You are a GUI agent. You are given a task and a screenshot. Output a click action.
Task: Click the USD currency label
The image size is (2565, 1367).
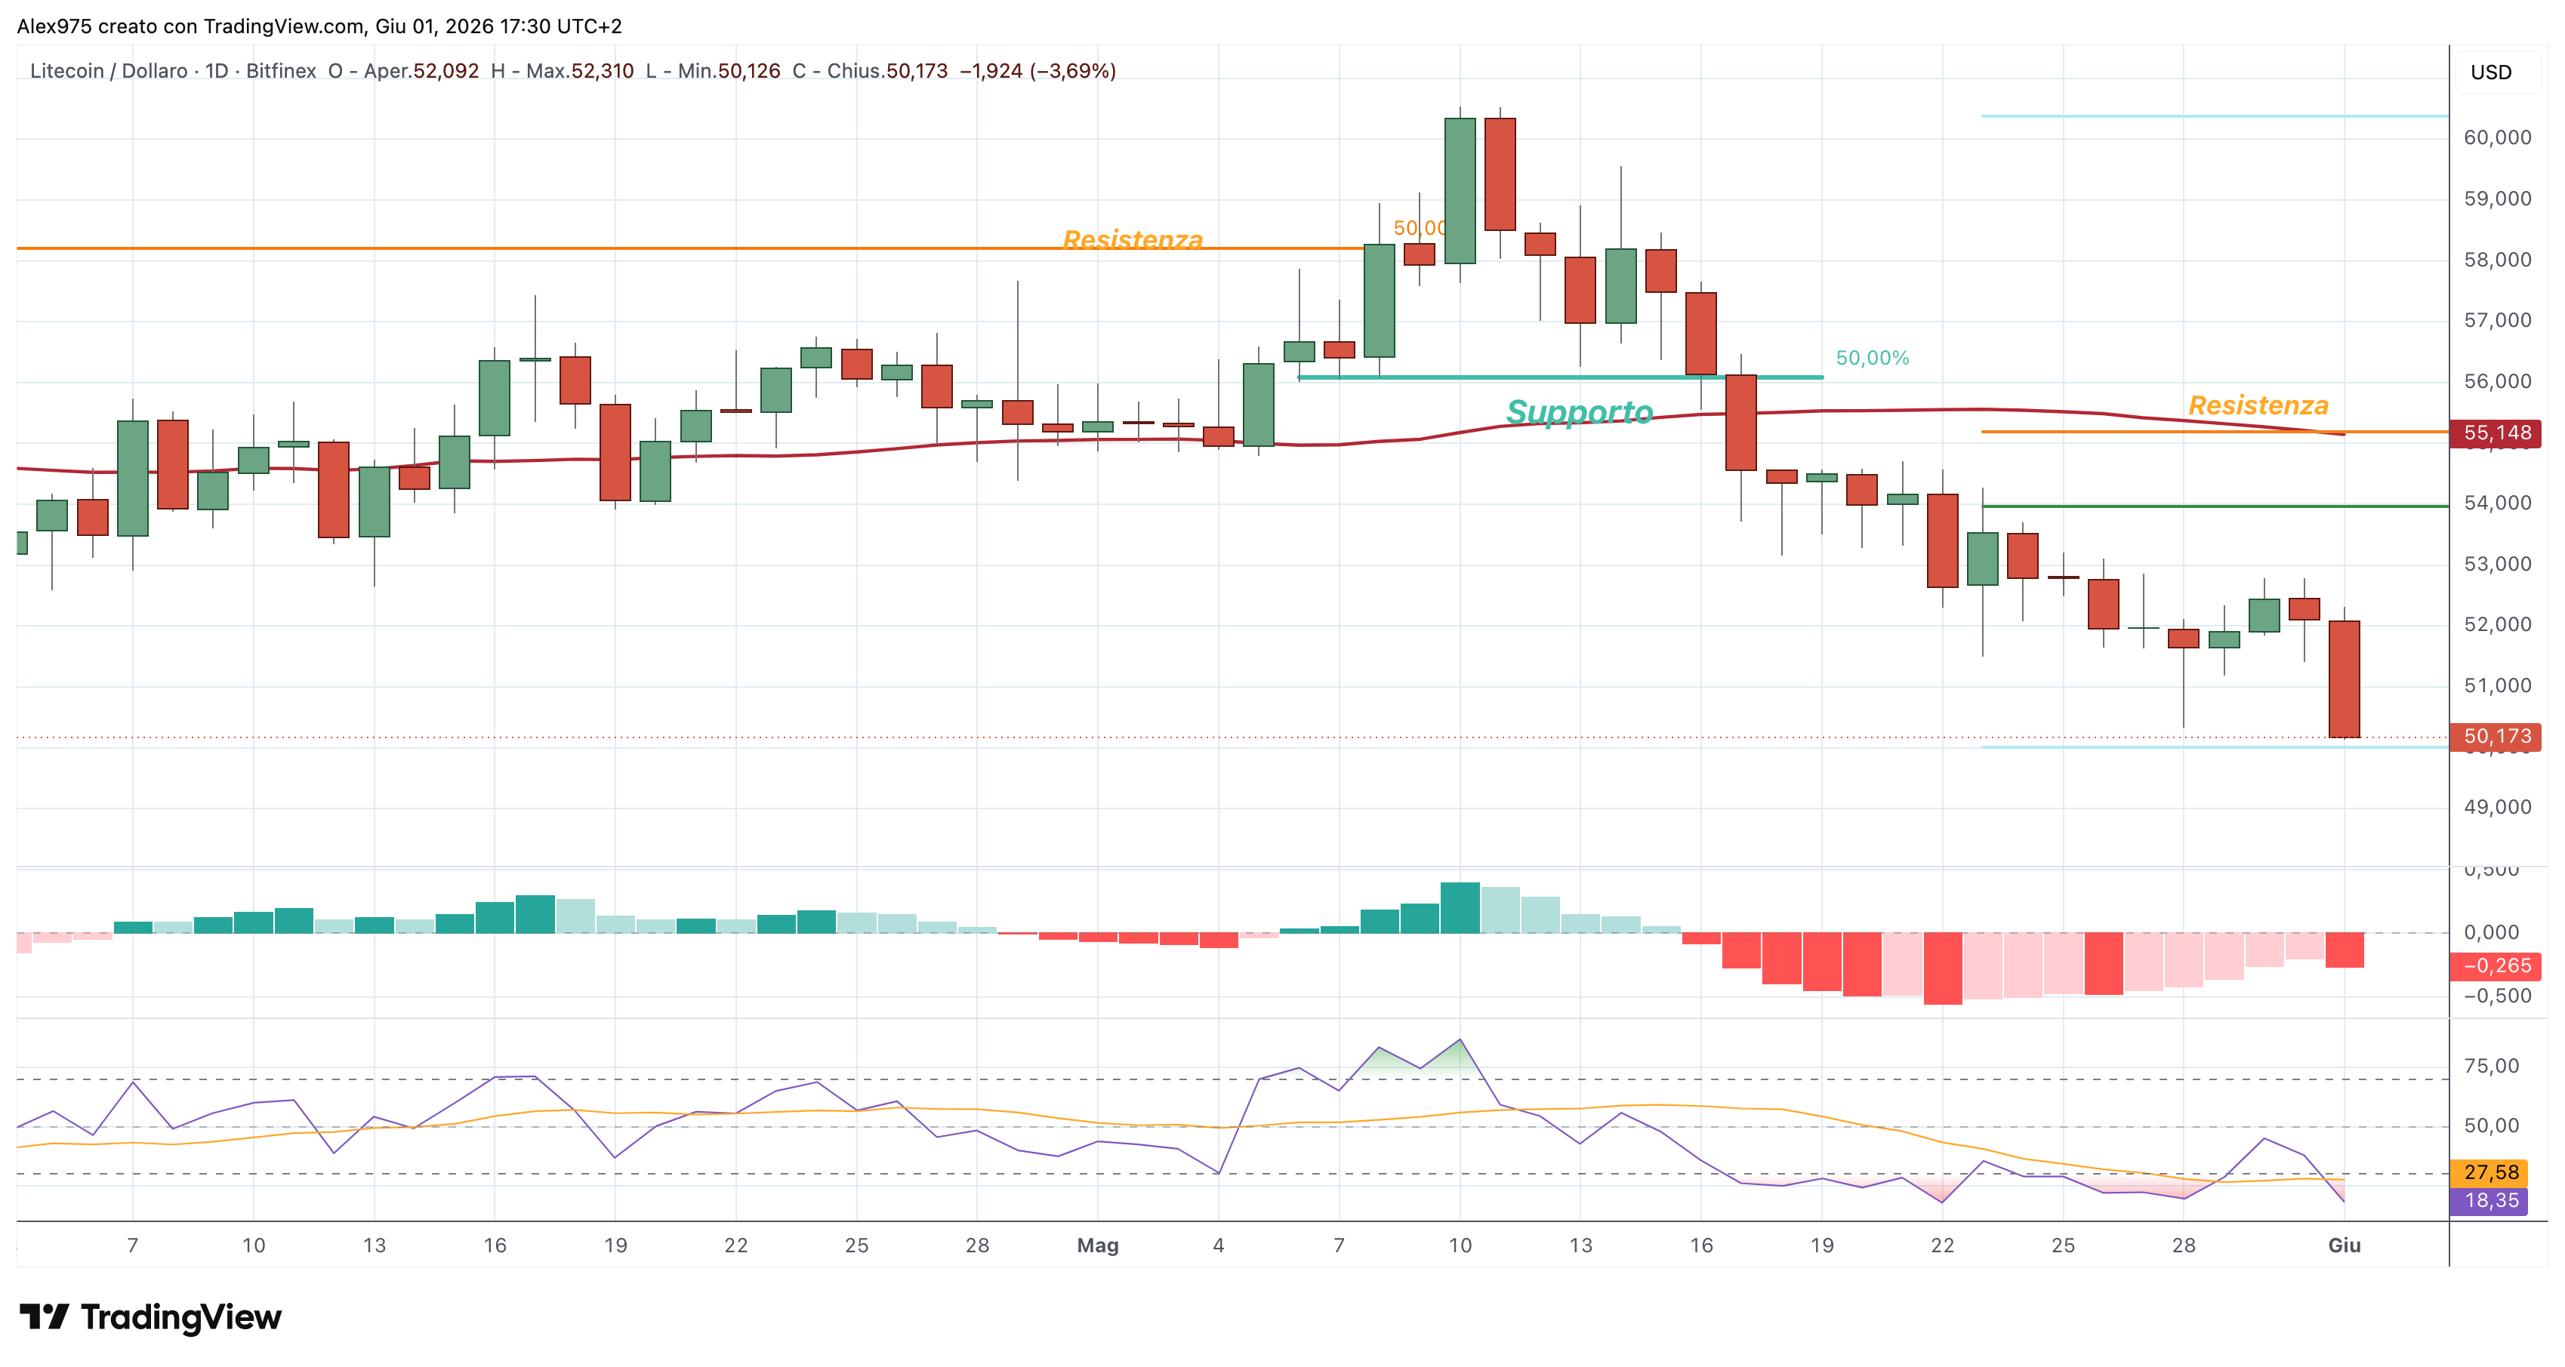tap(2490, 72)
